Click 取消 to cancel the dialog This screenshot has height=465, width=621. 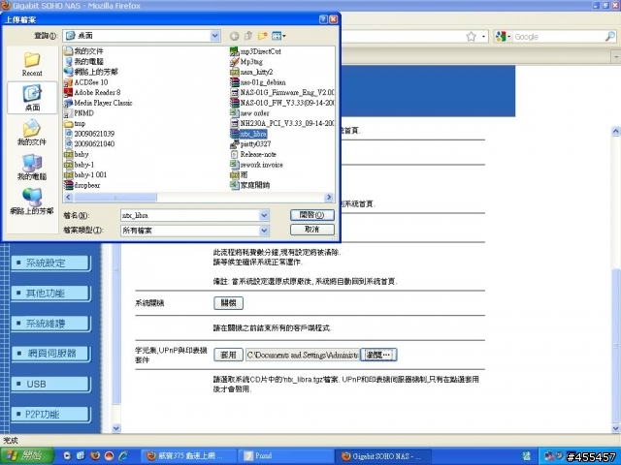pos(312,230)
